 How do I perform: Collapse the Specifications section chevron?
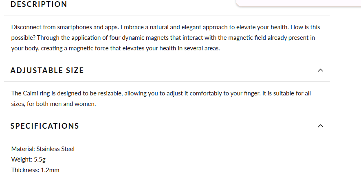tap(320, 126)
